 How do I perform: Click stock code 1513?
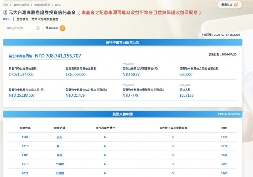tap(25, 164)
